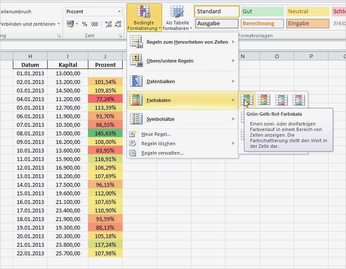Viewport: 346px width, 269px height.
Task: Click the percent style icon
Action: (x=84, y=24)
